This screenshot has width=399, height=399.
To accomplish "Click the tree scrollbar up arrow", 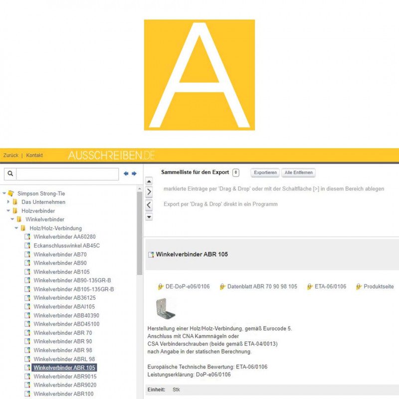I will [x=140, y=189].
